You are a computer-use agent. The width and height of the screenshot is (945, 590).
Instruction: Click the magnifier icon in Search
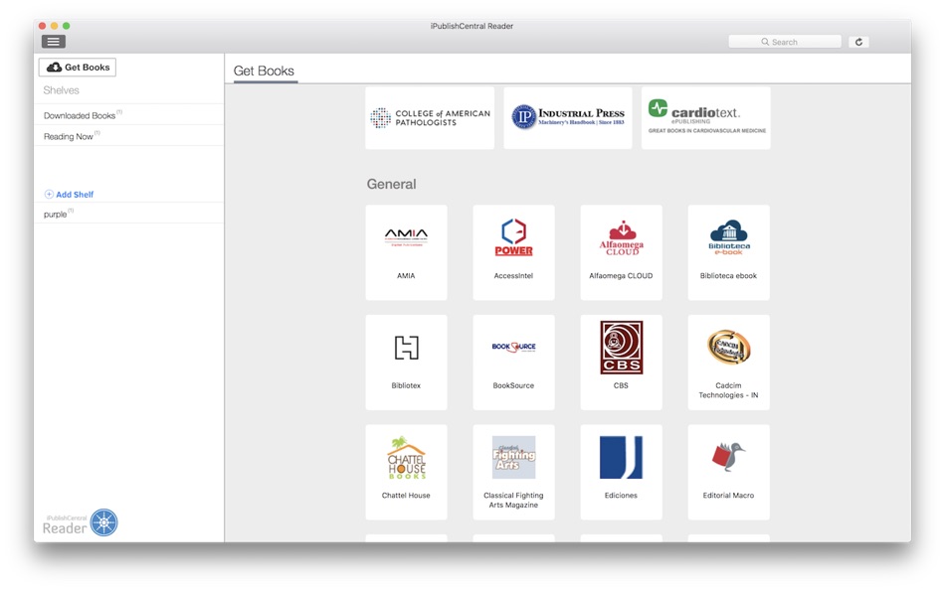tap(765, 42)
